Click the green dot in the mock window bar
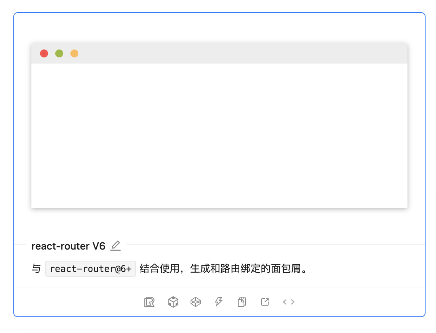This screenshot has width=436, height=333. click(x=59, y=53)
